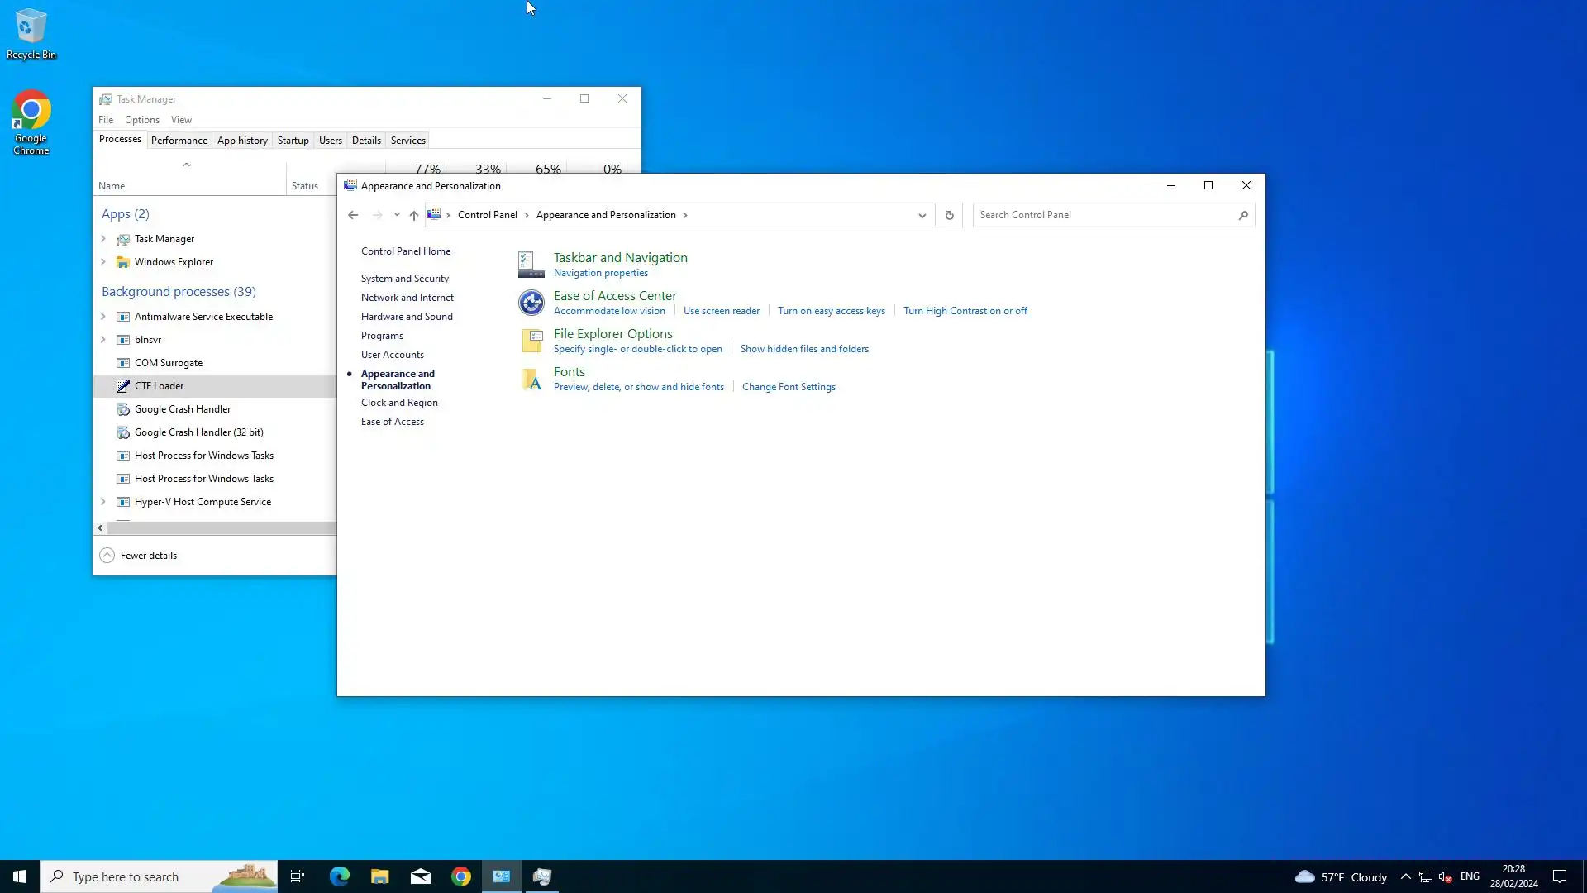The width and height of the screenshot is (1587, 893).
Task: Click the File Explorer Options icon
Action: pyautogui.click(x=531, y=341)
